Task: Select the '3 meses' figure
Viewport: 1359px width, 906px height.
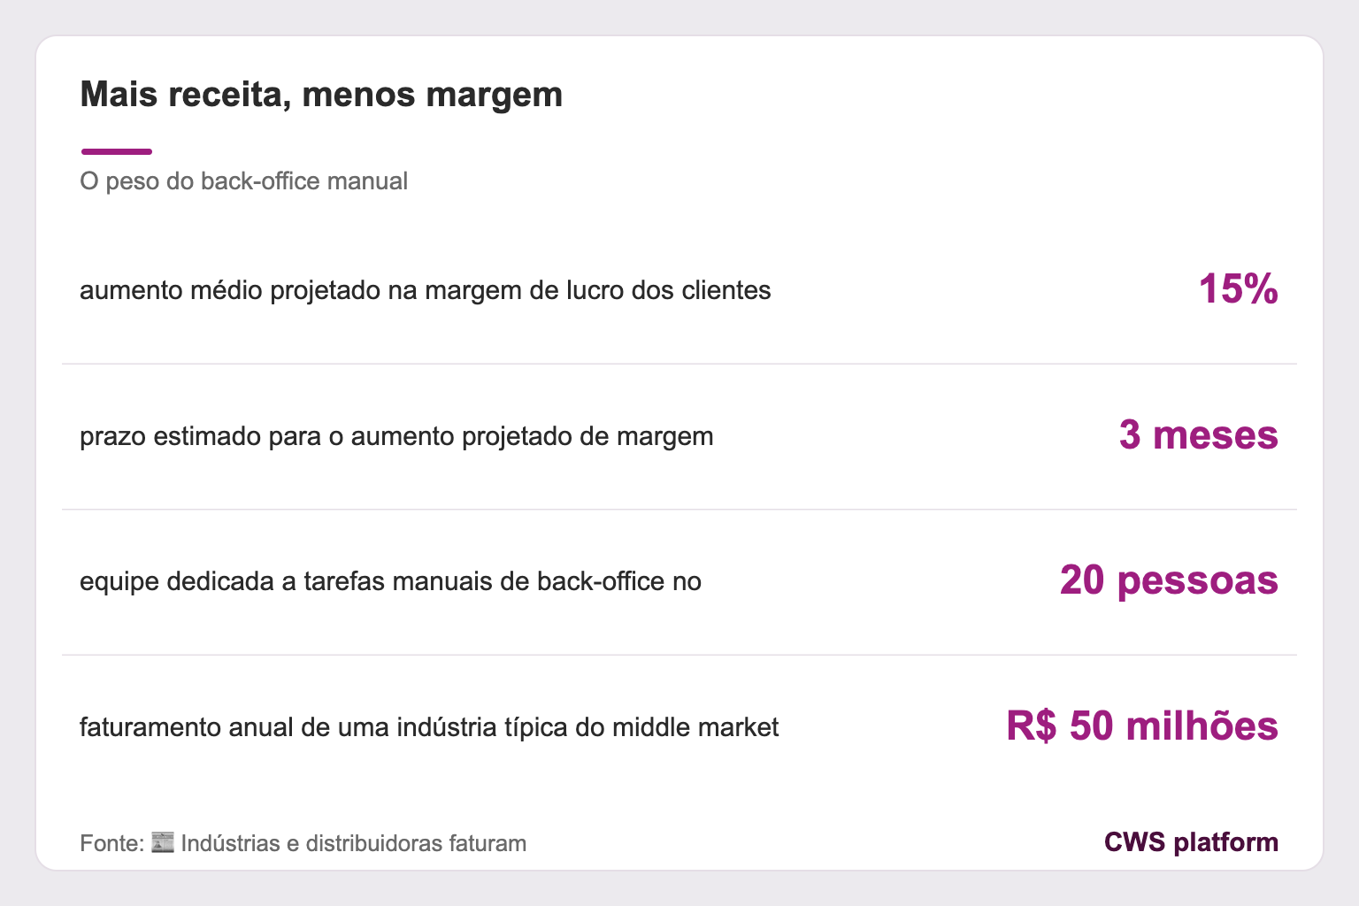Action: coord(1198,435)
